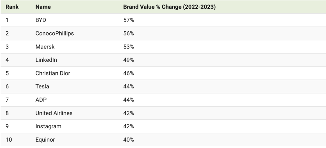Click the Tesla name cell
Viewport: 326px width, 148px height.
click(x=42, y=87)
